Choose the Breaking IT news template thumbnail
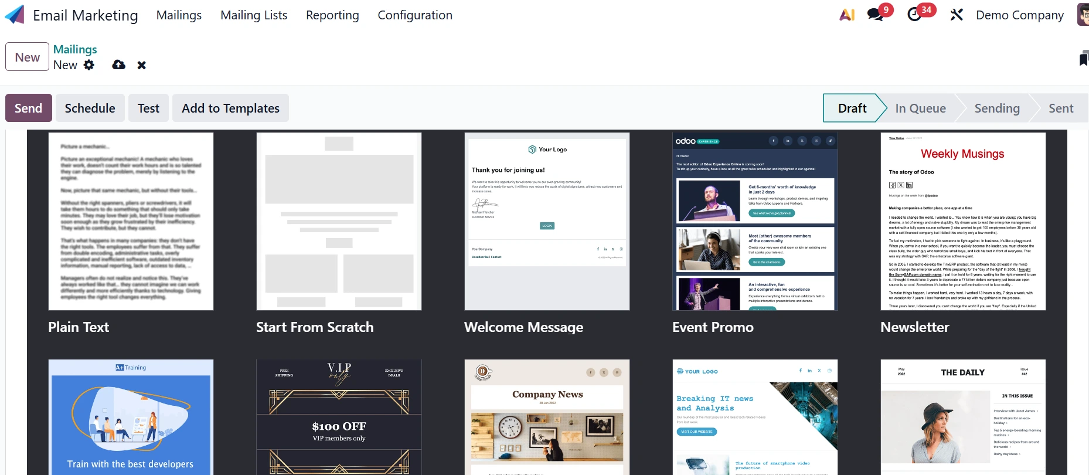1089x475 pixels. pos(755,417)
